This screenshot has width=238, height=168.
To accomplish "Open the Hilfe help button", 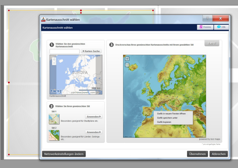I will click(x=221, y=27).
